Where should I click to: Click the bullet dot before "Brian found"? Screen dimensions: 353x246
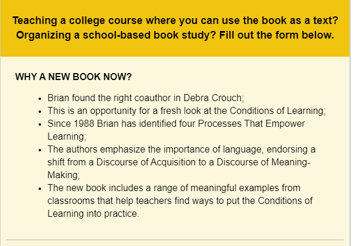(x=39, y=98)
